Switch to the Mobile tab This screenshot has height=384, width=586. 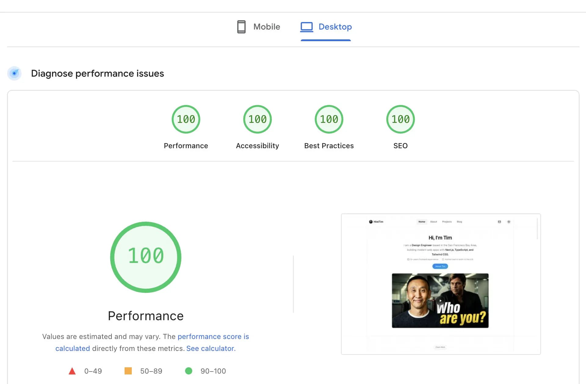[x=259, y=27]
